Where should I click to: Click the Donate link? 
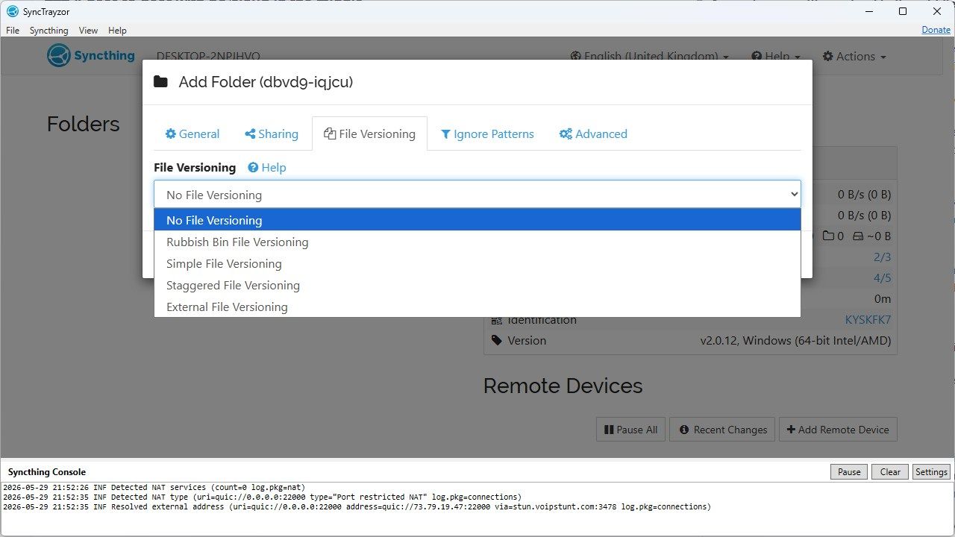tap(936, 30)
